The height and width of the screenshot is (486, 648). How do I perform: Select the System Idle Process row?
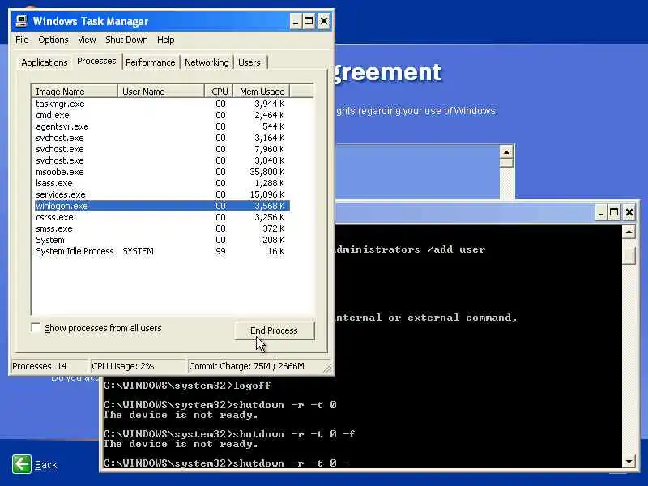(162, 251)
